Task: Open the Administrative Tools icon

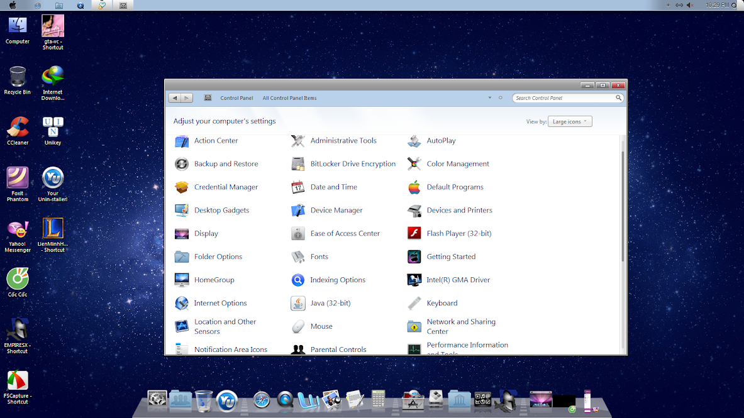Action: point(298,141)
